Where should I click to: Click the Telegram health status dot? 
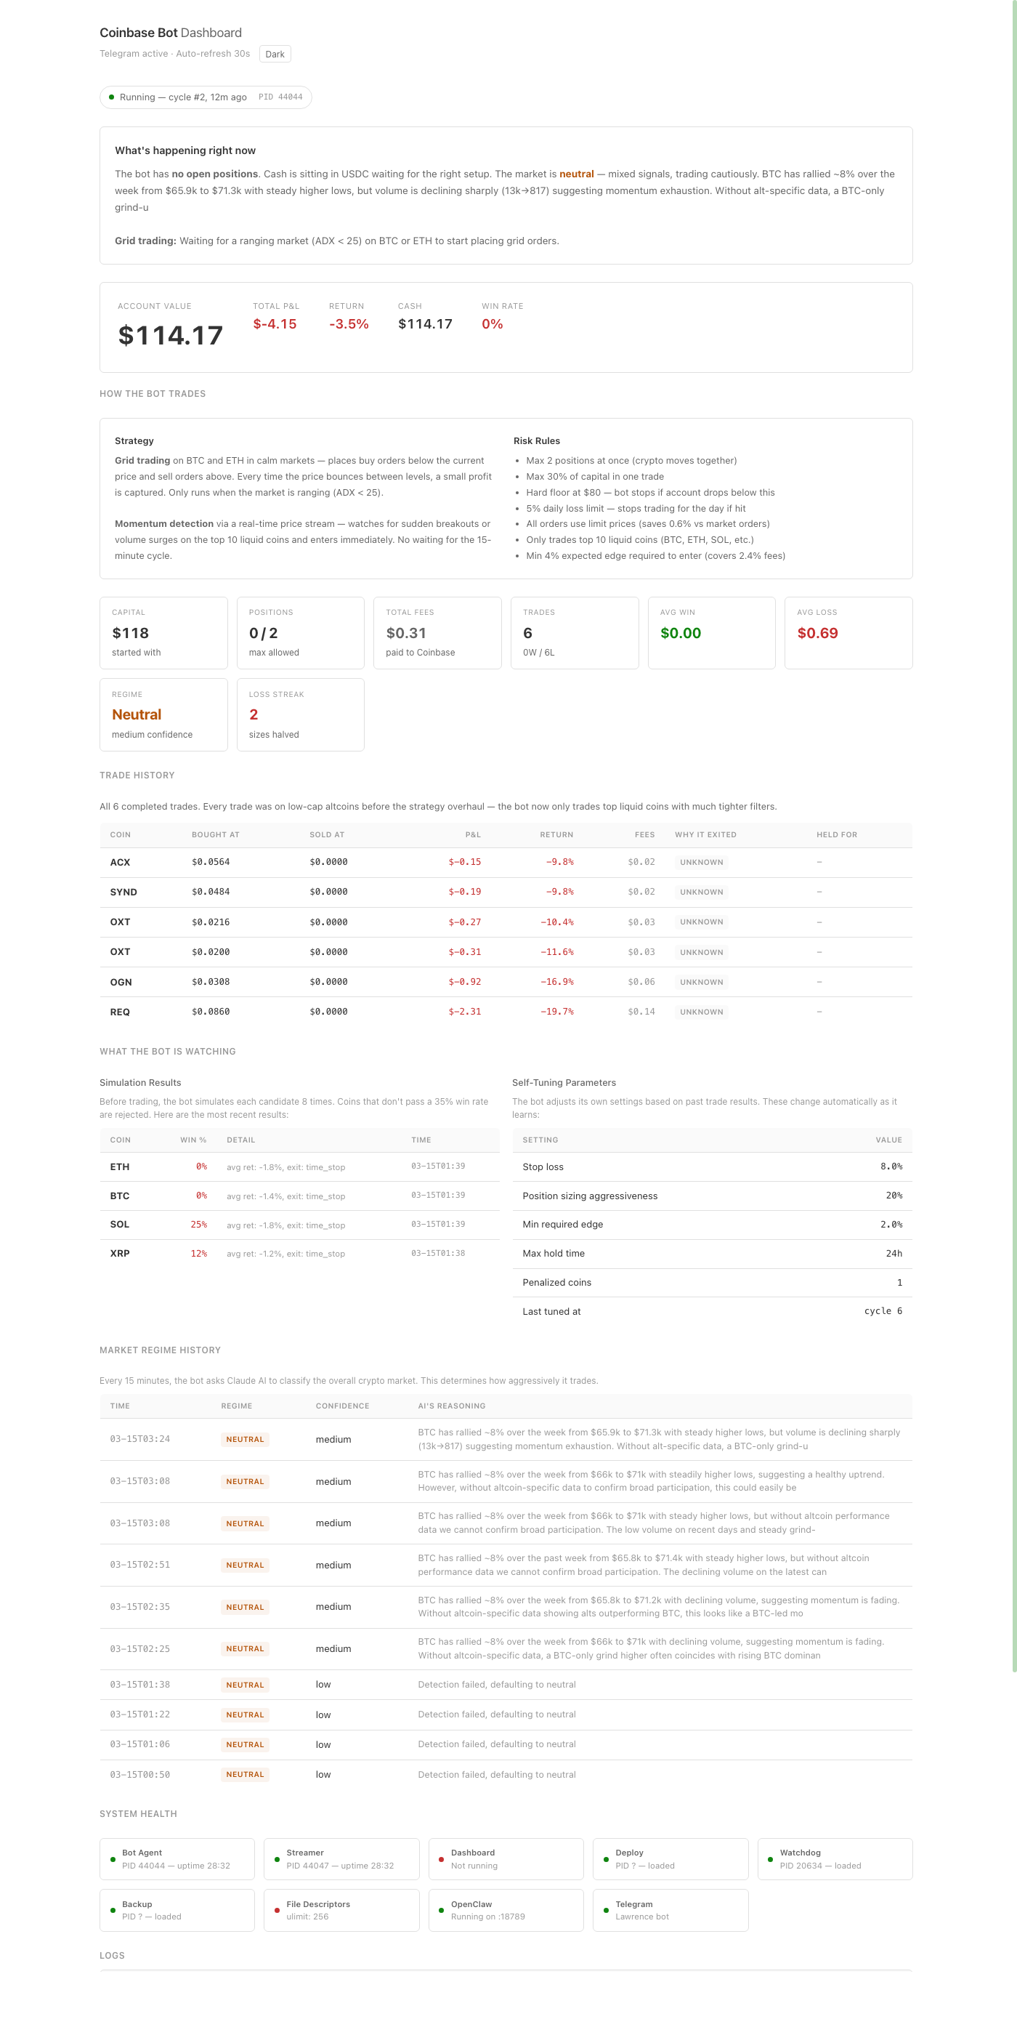click(x=606, y=1910)
